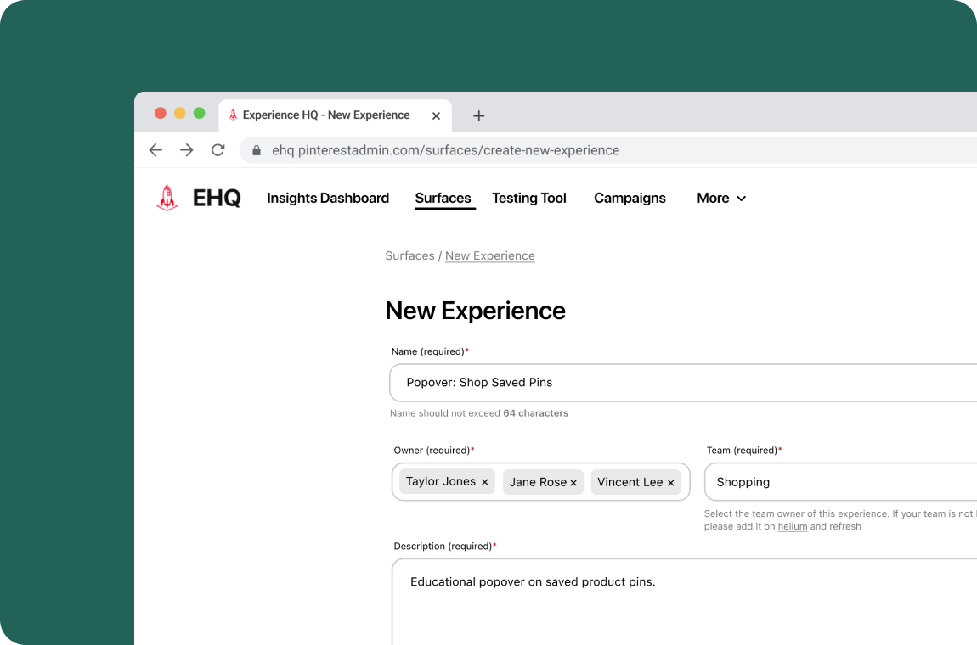977x645 pixels.
Task: Open the Testing Tool section
Action: [528, 199]
